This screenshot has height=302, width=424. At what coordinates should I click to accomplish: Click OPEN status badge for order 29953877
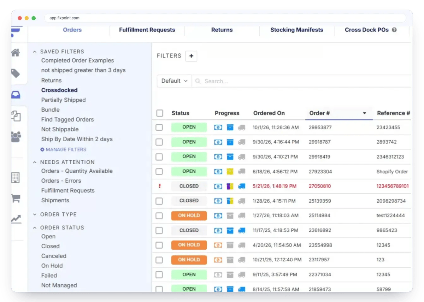[x=189, y=128]
